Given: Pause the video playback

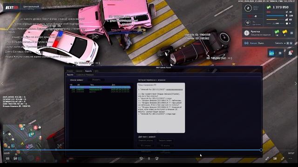Looking at the screenshot, I should [x=149, y=159].
